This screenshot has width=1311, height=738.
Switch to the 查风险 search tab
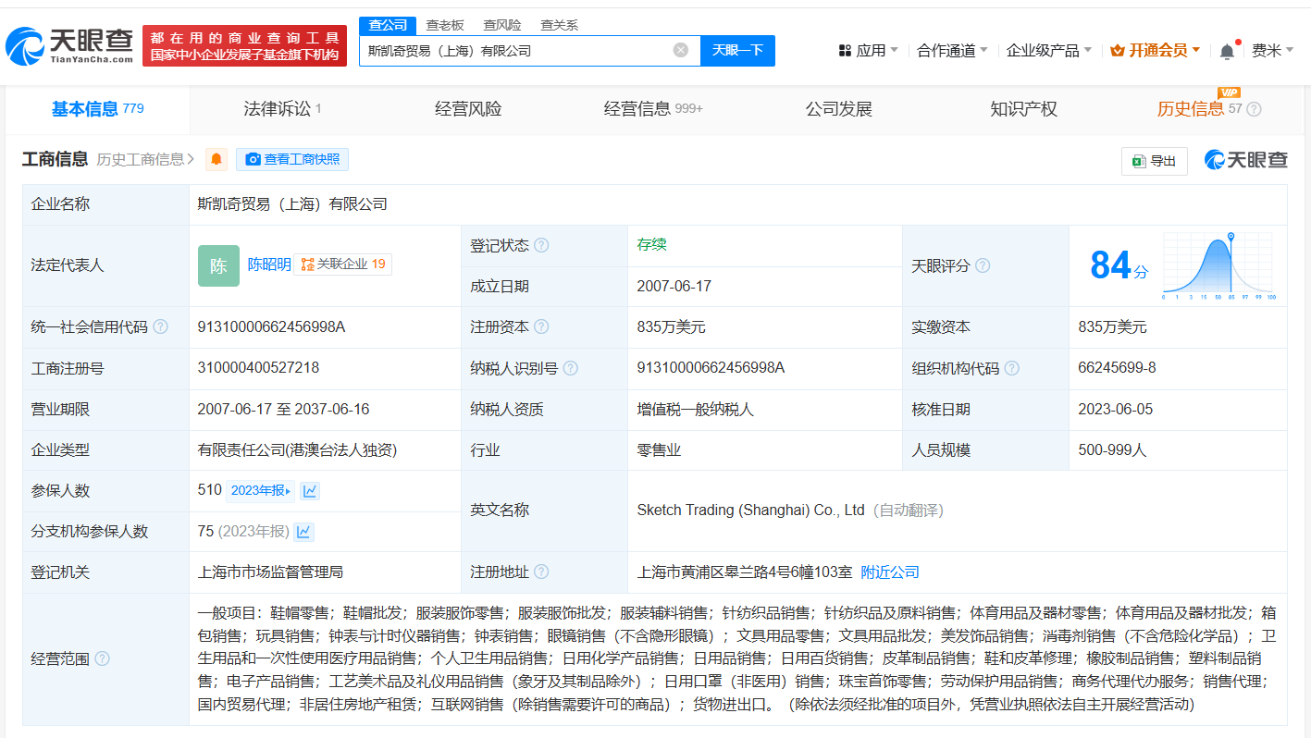501,25
